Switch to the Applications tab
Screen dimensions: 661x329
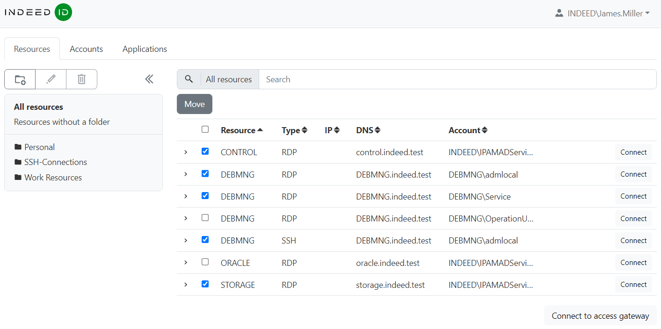145,49
